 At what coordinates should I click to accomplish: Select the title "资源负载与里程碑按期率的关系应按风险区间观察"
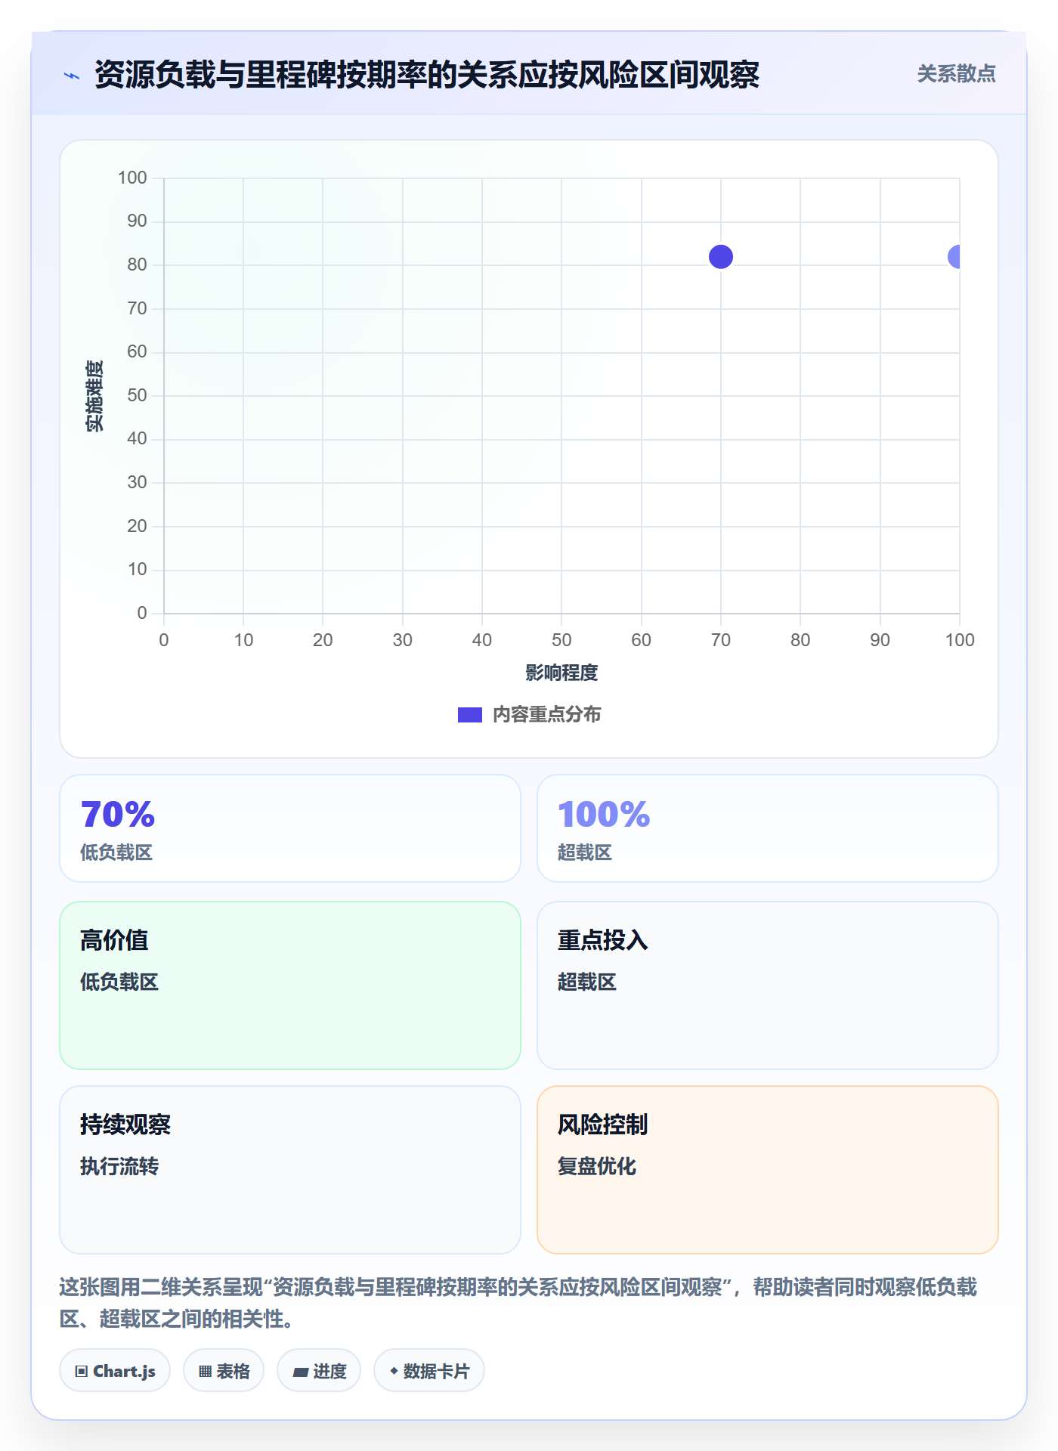coord(427,75)
